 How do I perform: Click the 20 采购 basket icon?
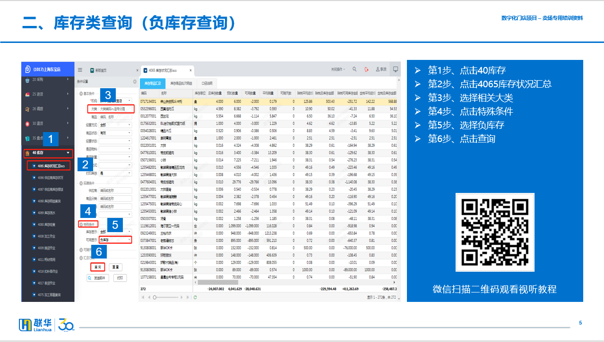(x=27, y=80)
